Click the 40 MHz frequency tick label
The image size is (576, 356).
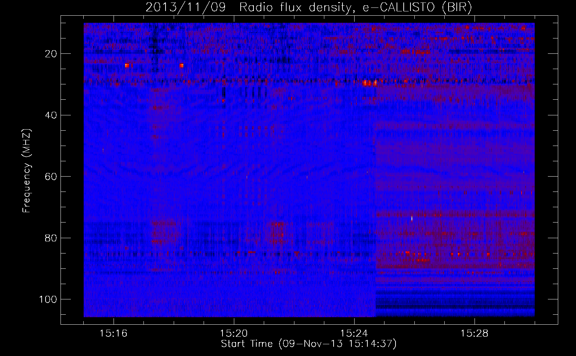point(52,115)
